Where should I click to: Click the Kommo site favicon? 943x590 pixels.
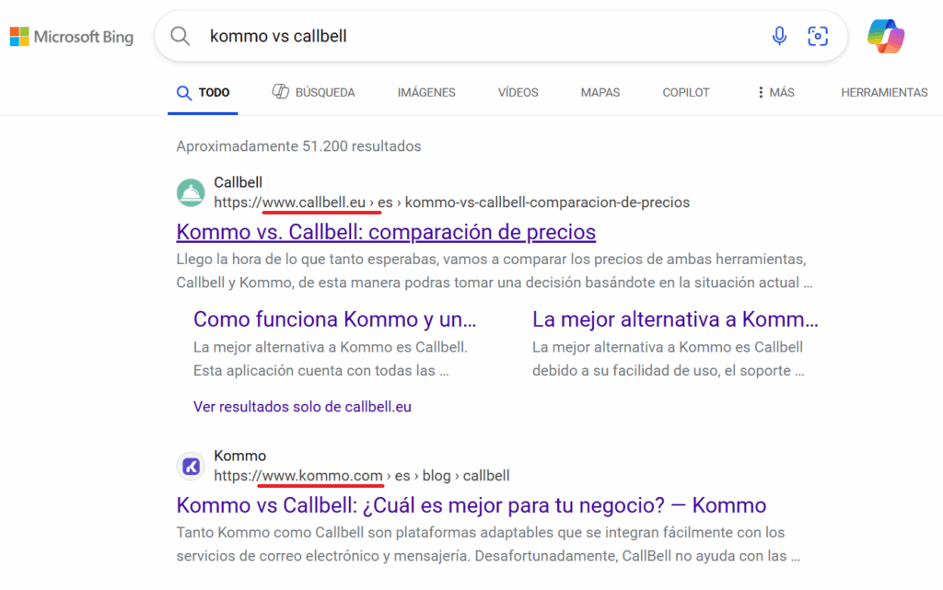[x=191, y=467]
